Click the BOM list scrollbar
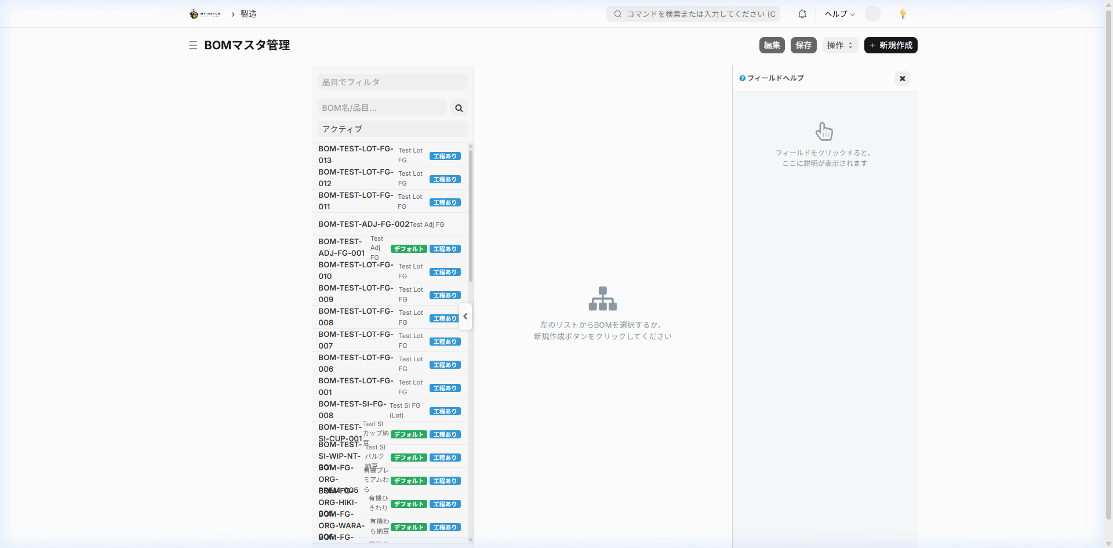Screen dimensions: 1113x548 [x=470, y=215]
